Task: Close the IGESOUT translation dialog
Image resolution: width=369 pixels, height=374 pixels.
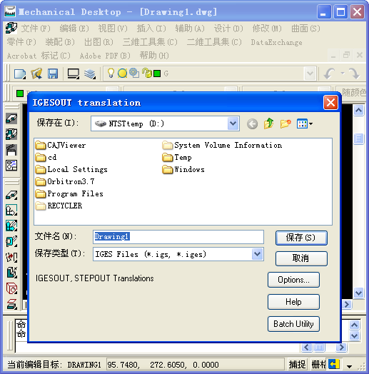Action: [330, 103]
